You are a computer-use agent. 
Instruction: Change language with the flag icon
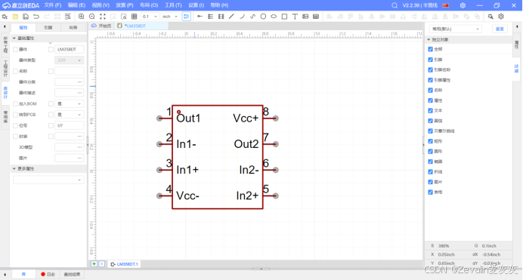coord(446,5)
